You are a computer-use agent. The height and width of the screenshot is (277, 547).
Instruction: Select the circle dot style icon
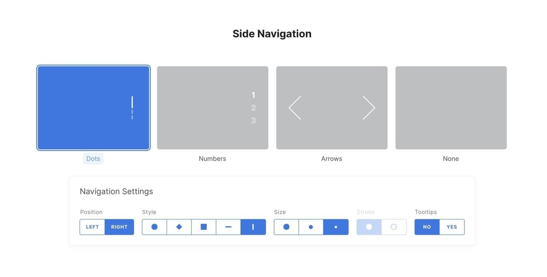coord(154,227)
